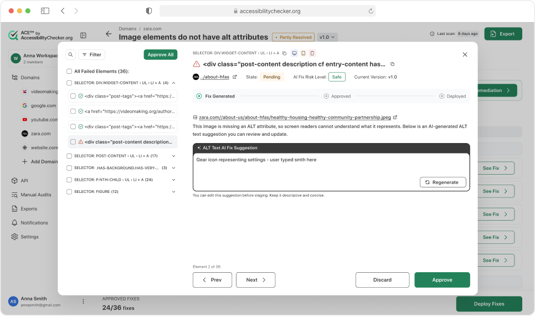The image size is (535, 316).
Task: Open about-hfas page external link icon
Action: click(235, 77)
